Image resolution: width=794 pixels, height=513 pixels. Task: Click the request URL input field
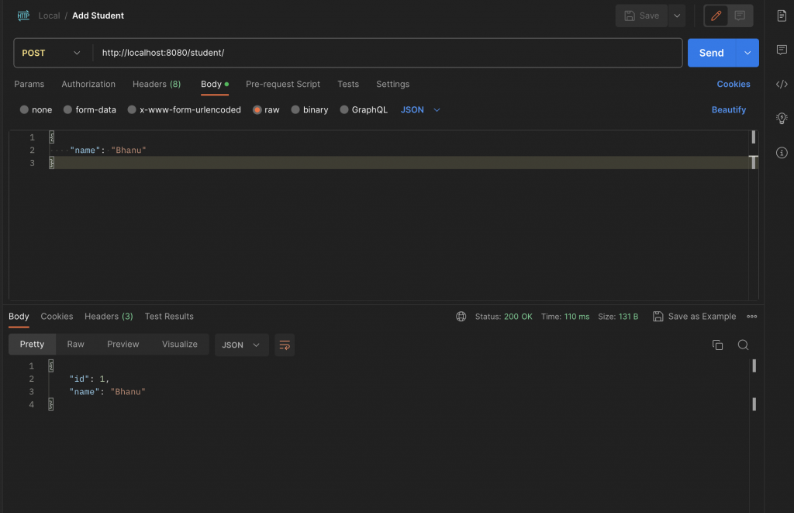388,53
